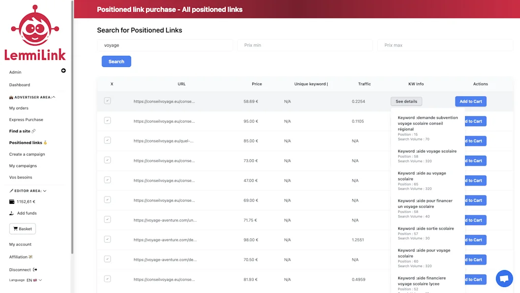Open Express Purchase menu item
The height and width of the screenshot is (293, 520).
[26, 120]
